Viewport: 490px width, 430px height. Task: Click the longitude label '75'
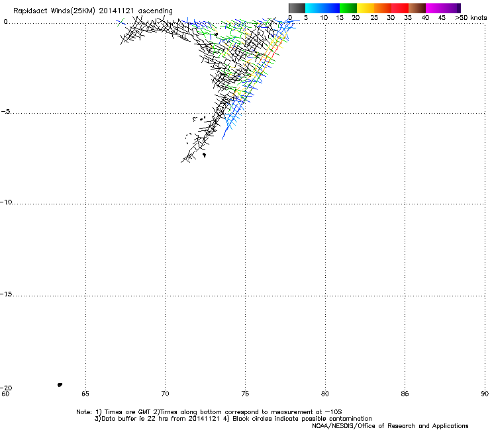245,394
